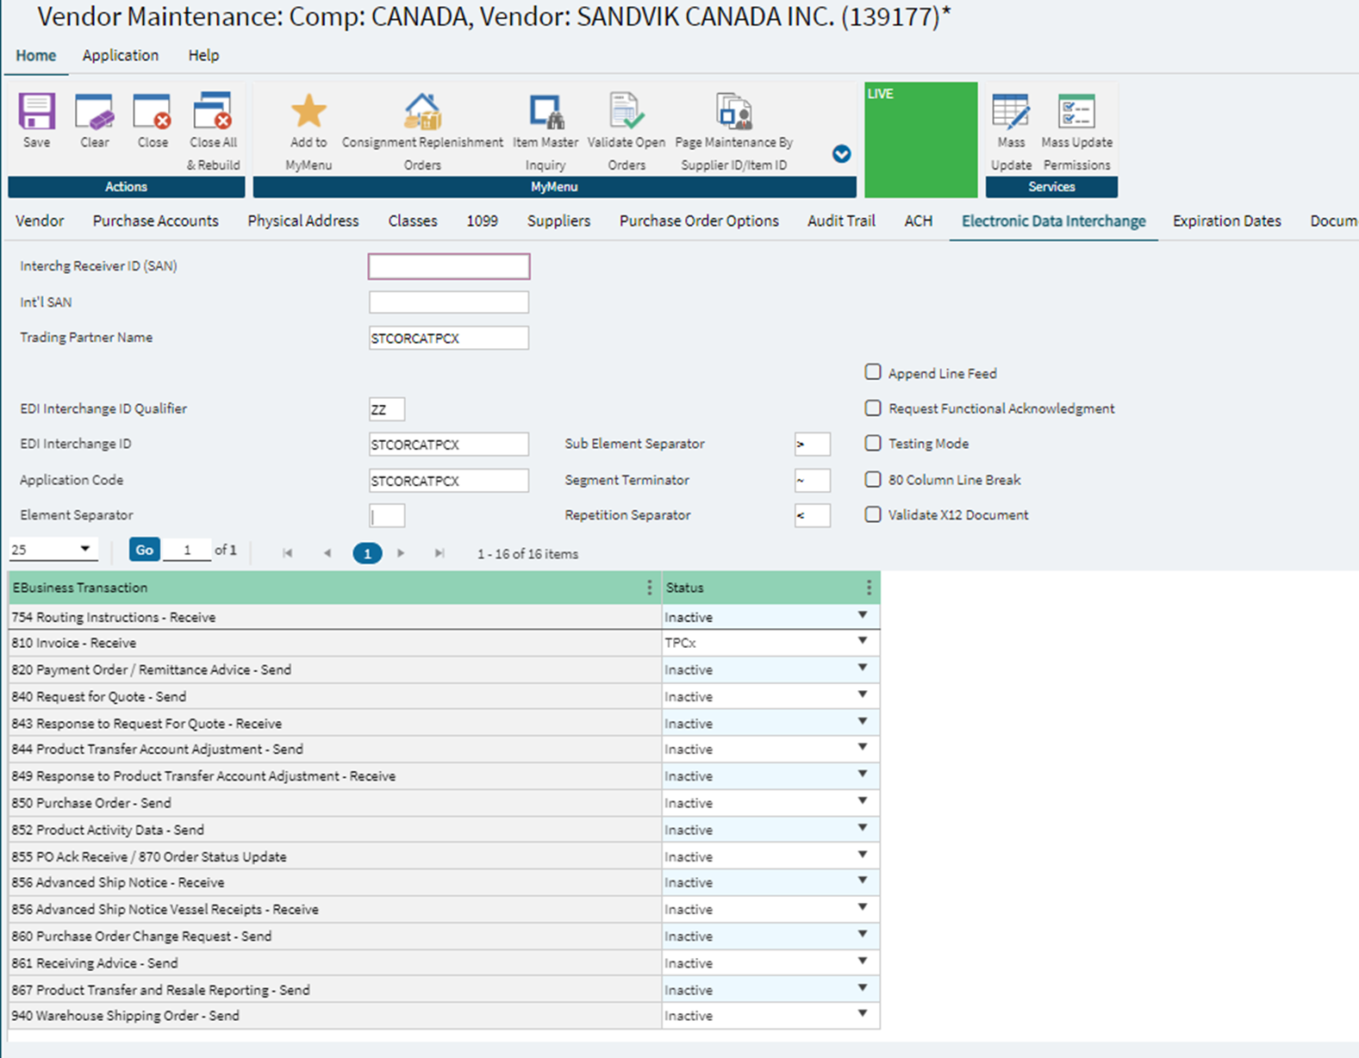Image resolution: width=1359 pixels, height=1058 pixels.
Task: Launch Validate Open Orders
Action: click(x=626, y=112)
